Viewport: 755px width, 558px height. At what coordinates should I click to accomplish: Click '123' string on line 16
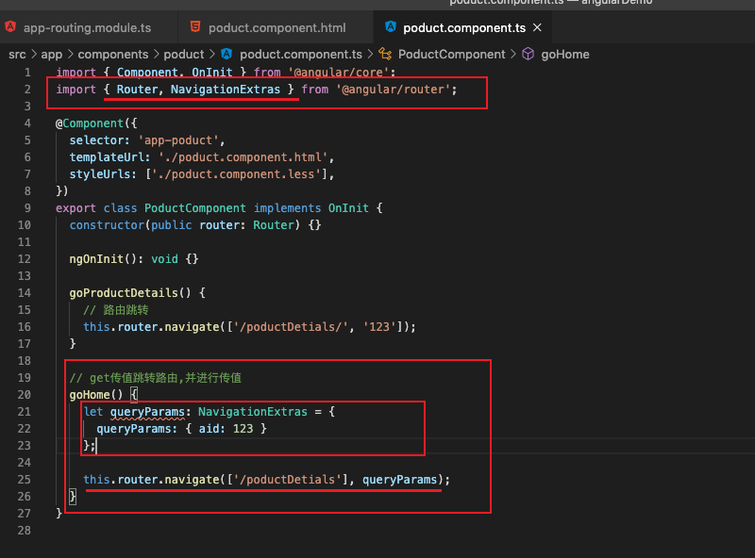tap(379, 327)
